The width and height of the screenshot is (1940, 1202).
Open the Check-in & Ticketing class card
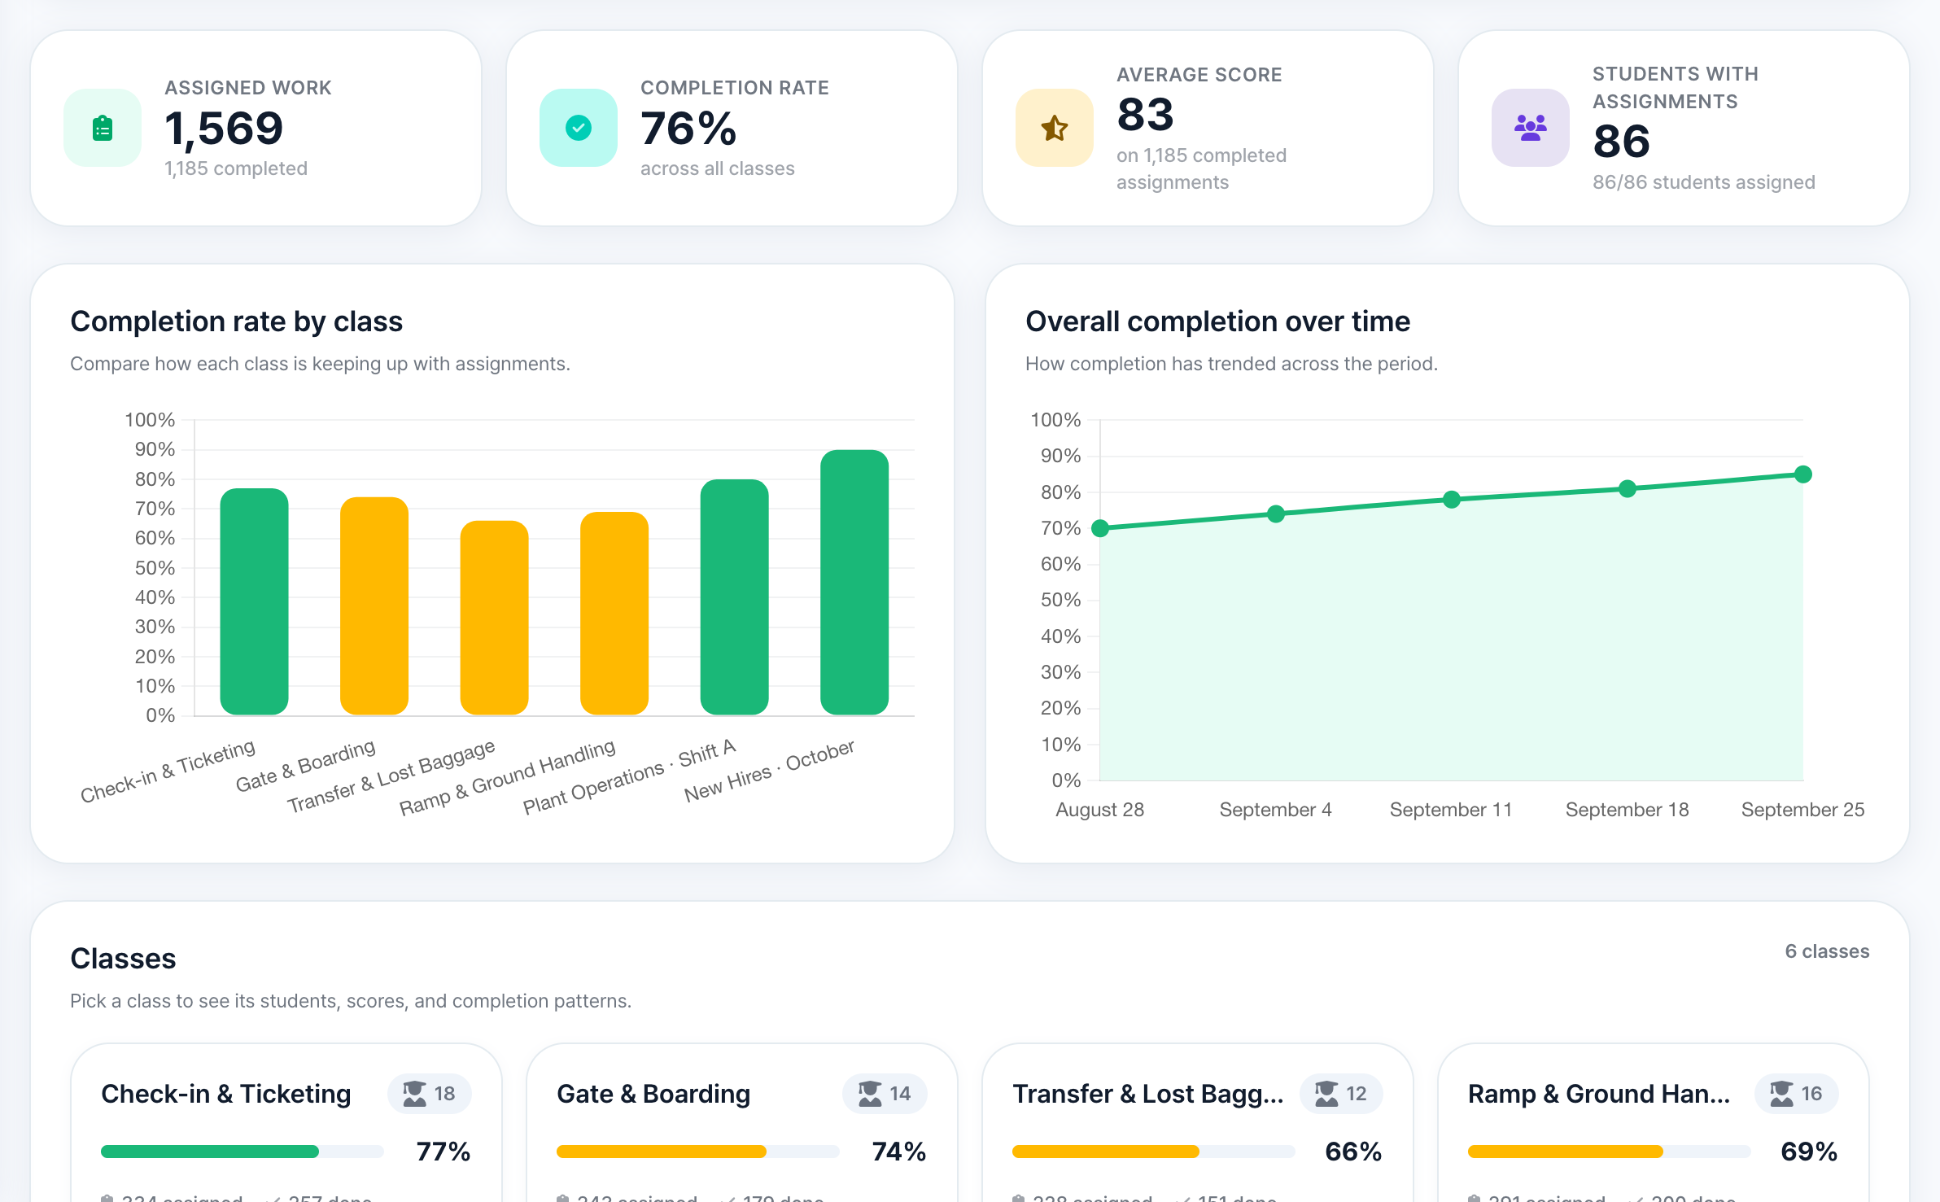point(286,1123)
